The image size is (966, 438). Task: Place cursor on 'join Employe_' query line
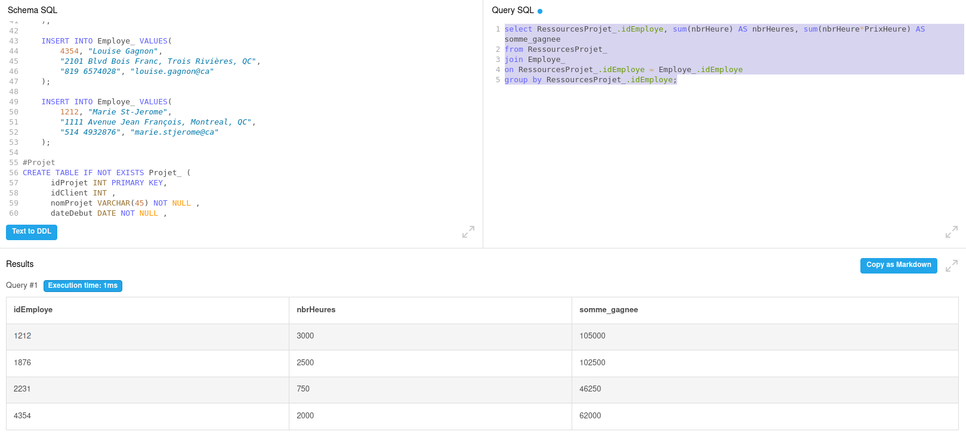pos(535,60)
